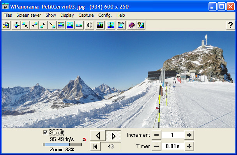Click the Increment value field showing 1
The image size is (237, 155).
[173, 135]
